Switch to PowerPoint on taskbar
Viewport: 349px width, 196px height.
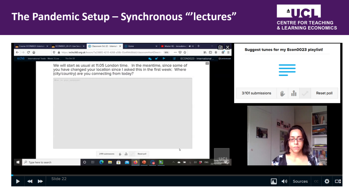pyautogui.click(x=144, y=162)
